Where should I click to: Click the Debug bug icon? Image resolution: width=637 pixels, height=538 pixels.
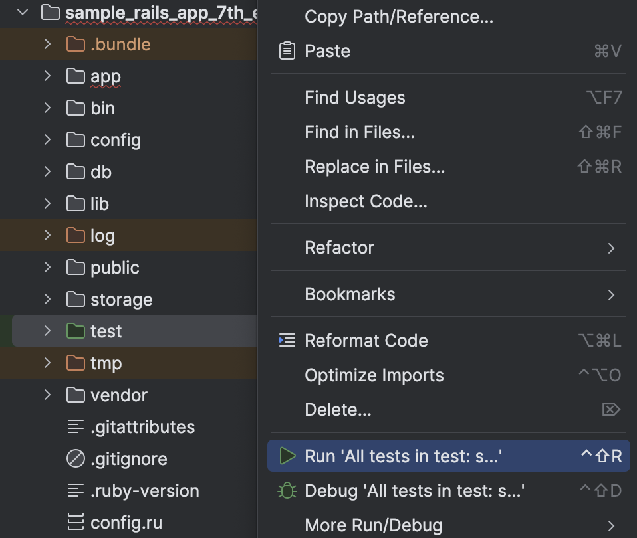[288, 490]
